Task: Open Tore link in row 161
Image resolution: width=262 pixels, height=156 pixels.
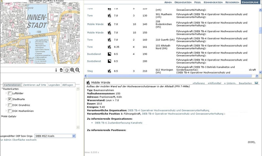Action: click(90, 47)
